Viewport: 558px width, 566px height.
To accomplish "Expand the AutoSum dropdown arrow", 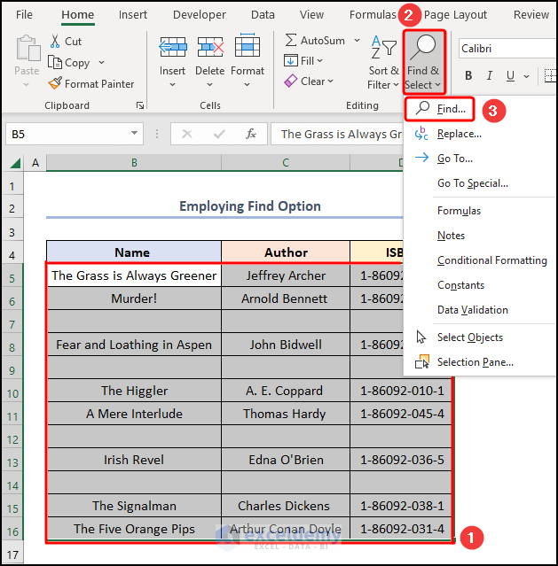I will pos(357,40).
